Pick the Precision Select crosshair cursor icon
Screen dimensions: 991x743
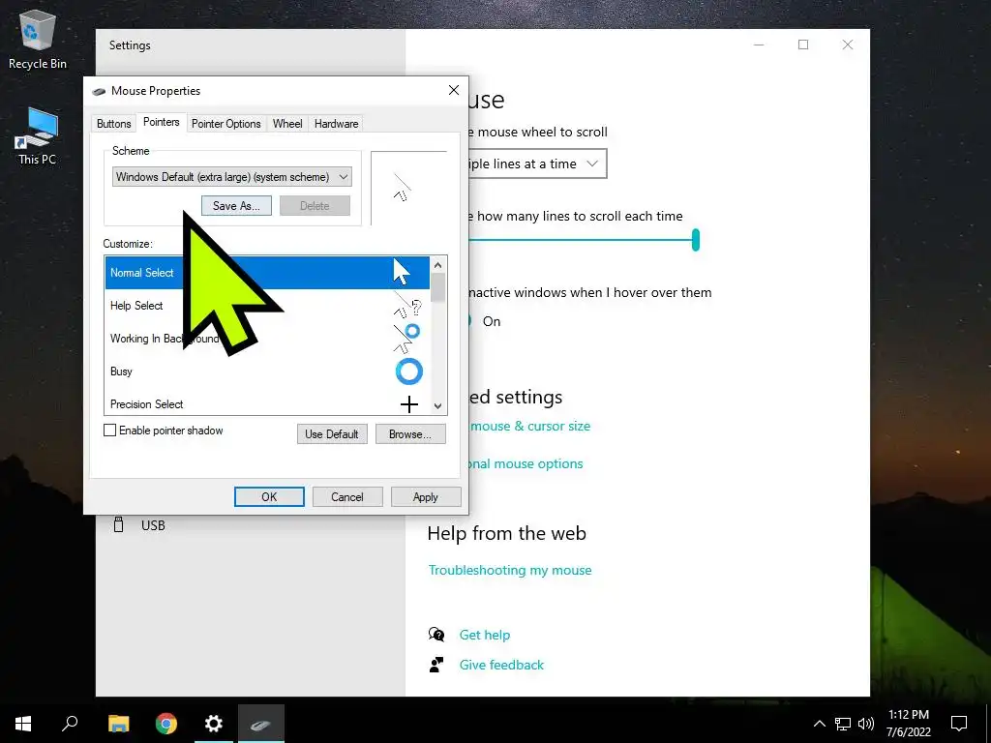[x=409, y=404]
